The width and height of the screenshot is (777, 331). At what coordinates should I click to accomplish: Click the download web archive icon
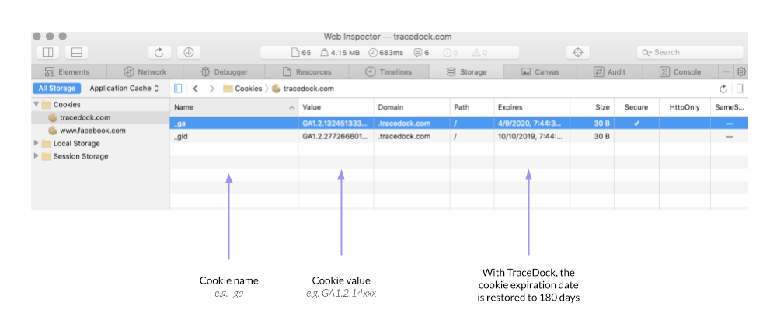pos(188,53)
